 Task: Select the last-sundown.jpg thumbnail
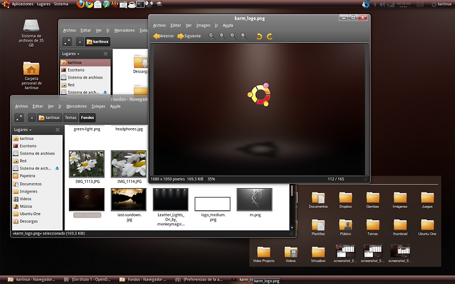pos(128,199)
